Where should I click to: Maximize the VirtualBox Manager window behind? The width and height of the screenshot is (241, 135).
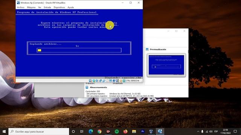[x=176, y=31]
